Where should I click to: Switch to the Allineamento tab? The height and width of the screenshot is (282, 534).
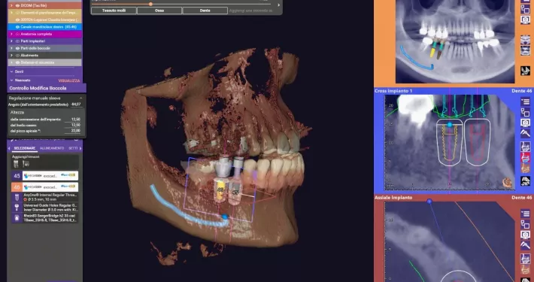[x=52, y=148]
